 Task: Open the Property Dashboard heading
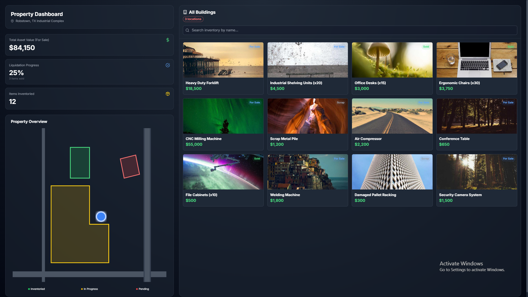(37, 14)
